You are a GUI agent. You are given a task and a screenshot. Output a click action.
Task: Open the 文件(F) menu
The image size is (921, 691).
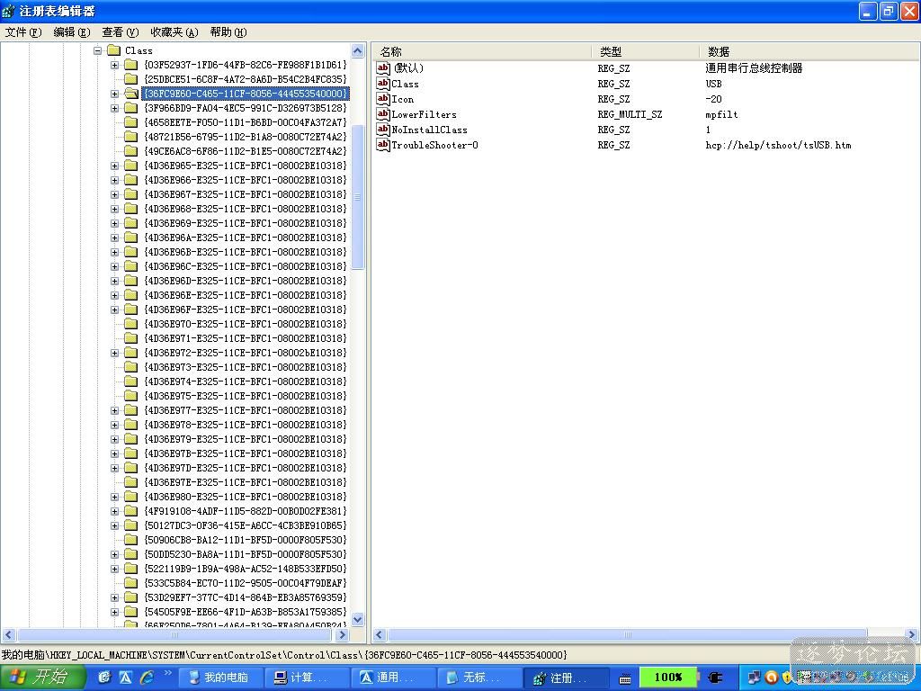coord(22,31)
